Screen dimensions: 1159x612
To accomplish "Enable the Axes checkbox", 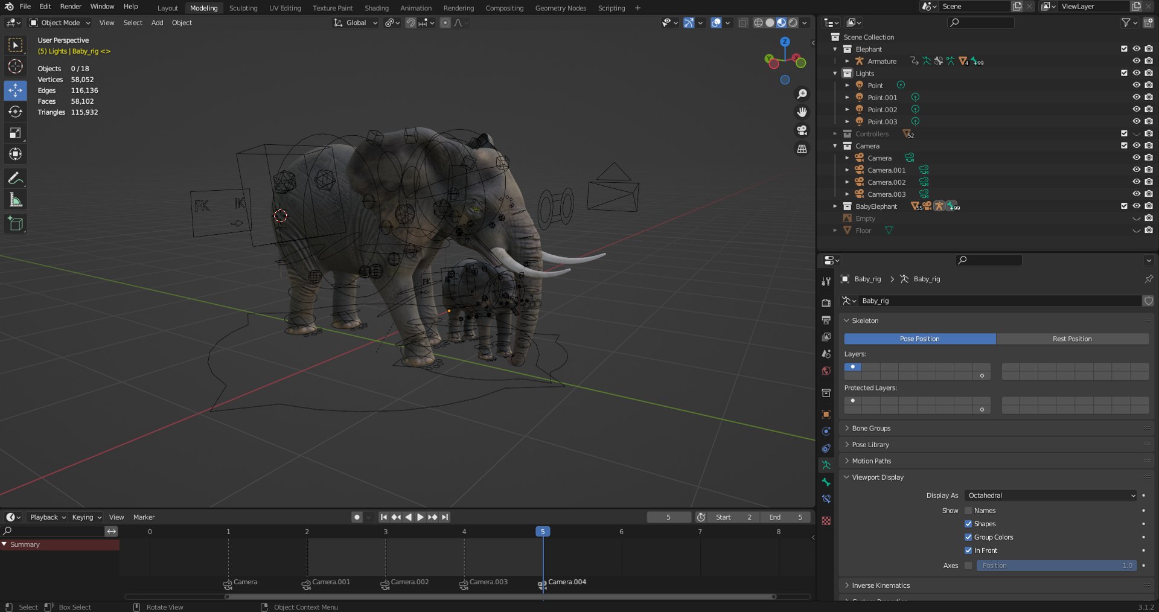I will 968,566.
